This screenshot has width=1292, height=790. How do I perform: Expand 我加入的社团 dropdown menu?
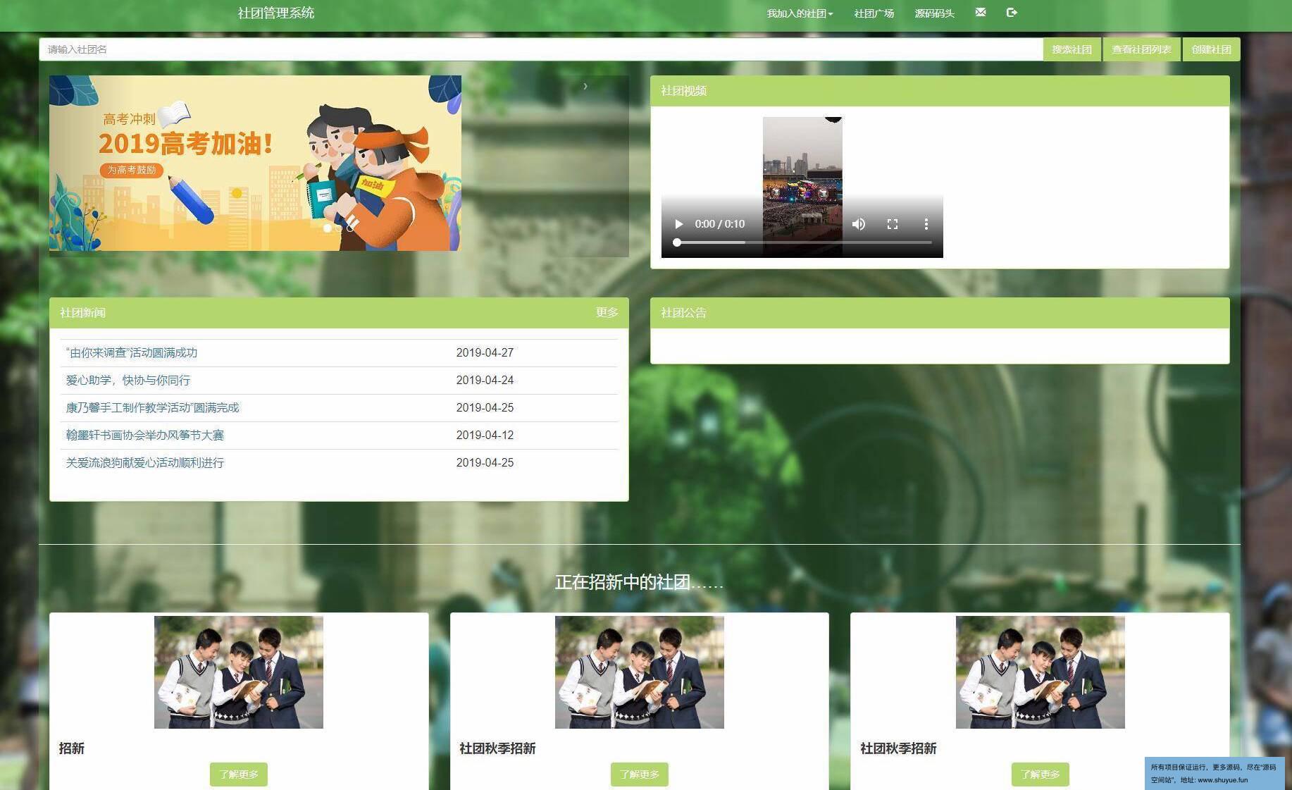point(799,13)
